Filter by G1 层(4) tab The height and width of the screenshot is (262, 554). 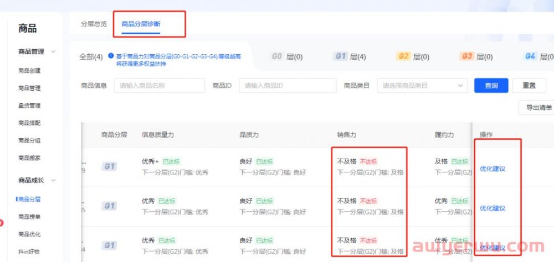350,56
